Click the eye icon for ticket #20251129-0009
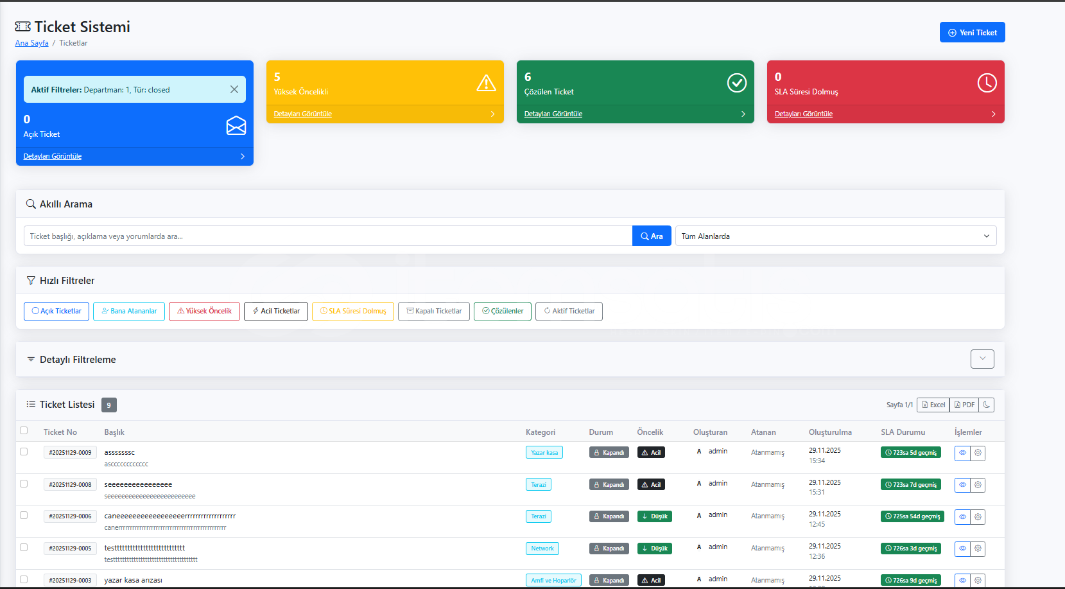 962,453
